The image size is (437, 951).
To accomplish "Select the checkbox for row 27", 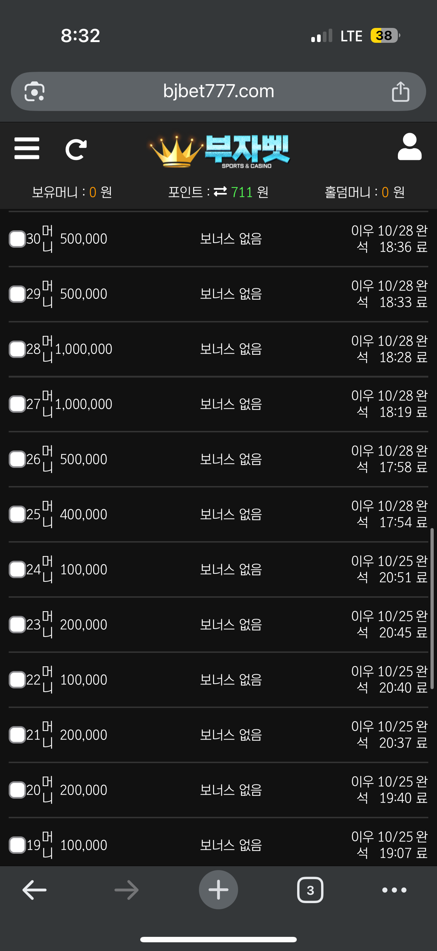I will (17, 404).
